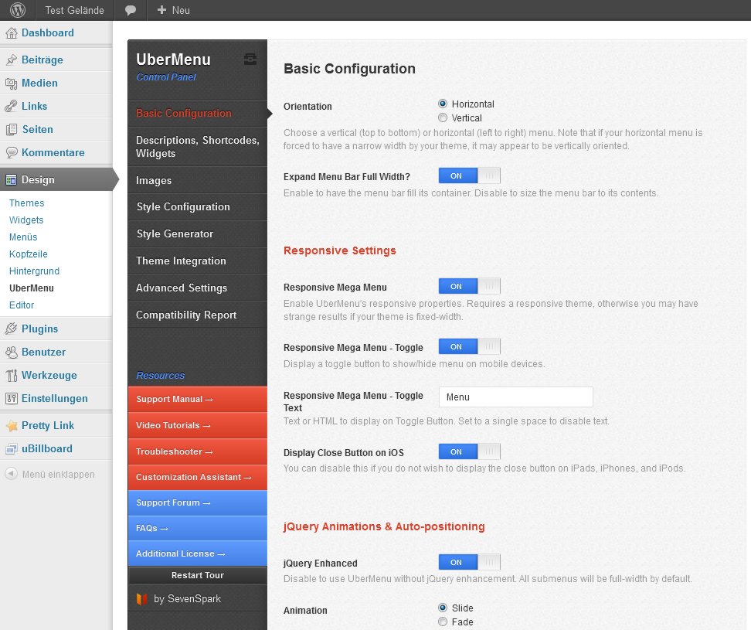Click the uBillboard icon

coord(12,449)
